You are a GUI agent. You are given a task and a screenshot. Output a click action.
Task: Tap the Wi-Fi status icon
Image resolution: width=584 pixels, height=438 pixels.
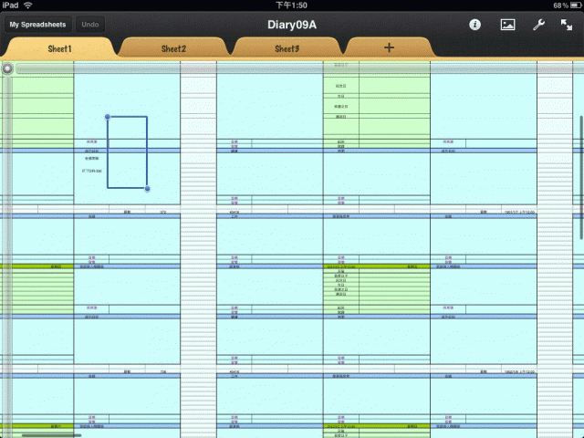[28, 5]
